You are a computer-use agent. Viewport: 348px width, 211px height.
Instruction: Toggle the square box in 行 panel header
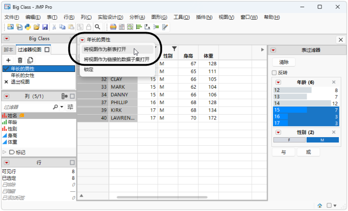pos(72,163)
